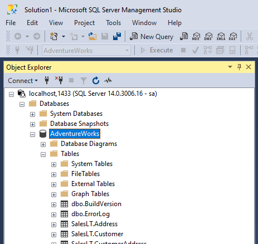The width and height of the screenshot is (258, 244).
Task: Open a new MDX query
Action: [x=196, y=36]
